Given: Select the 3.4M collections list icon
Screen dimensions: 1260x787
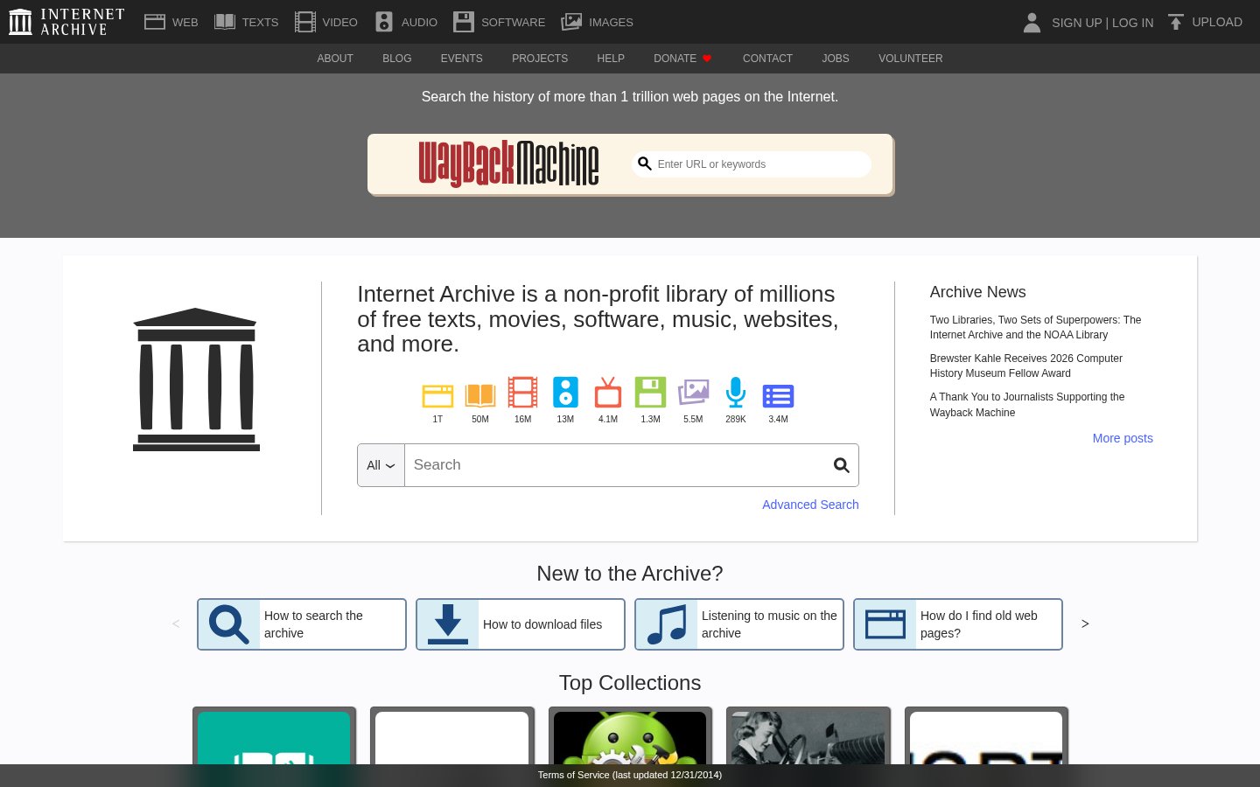Looking at the screenshot, I should (x=778, y=396).
